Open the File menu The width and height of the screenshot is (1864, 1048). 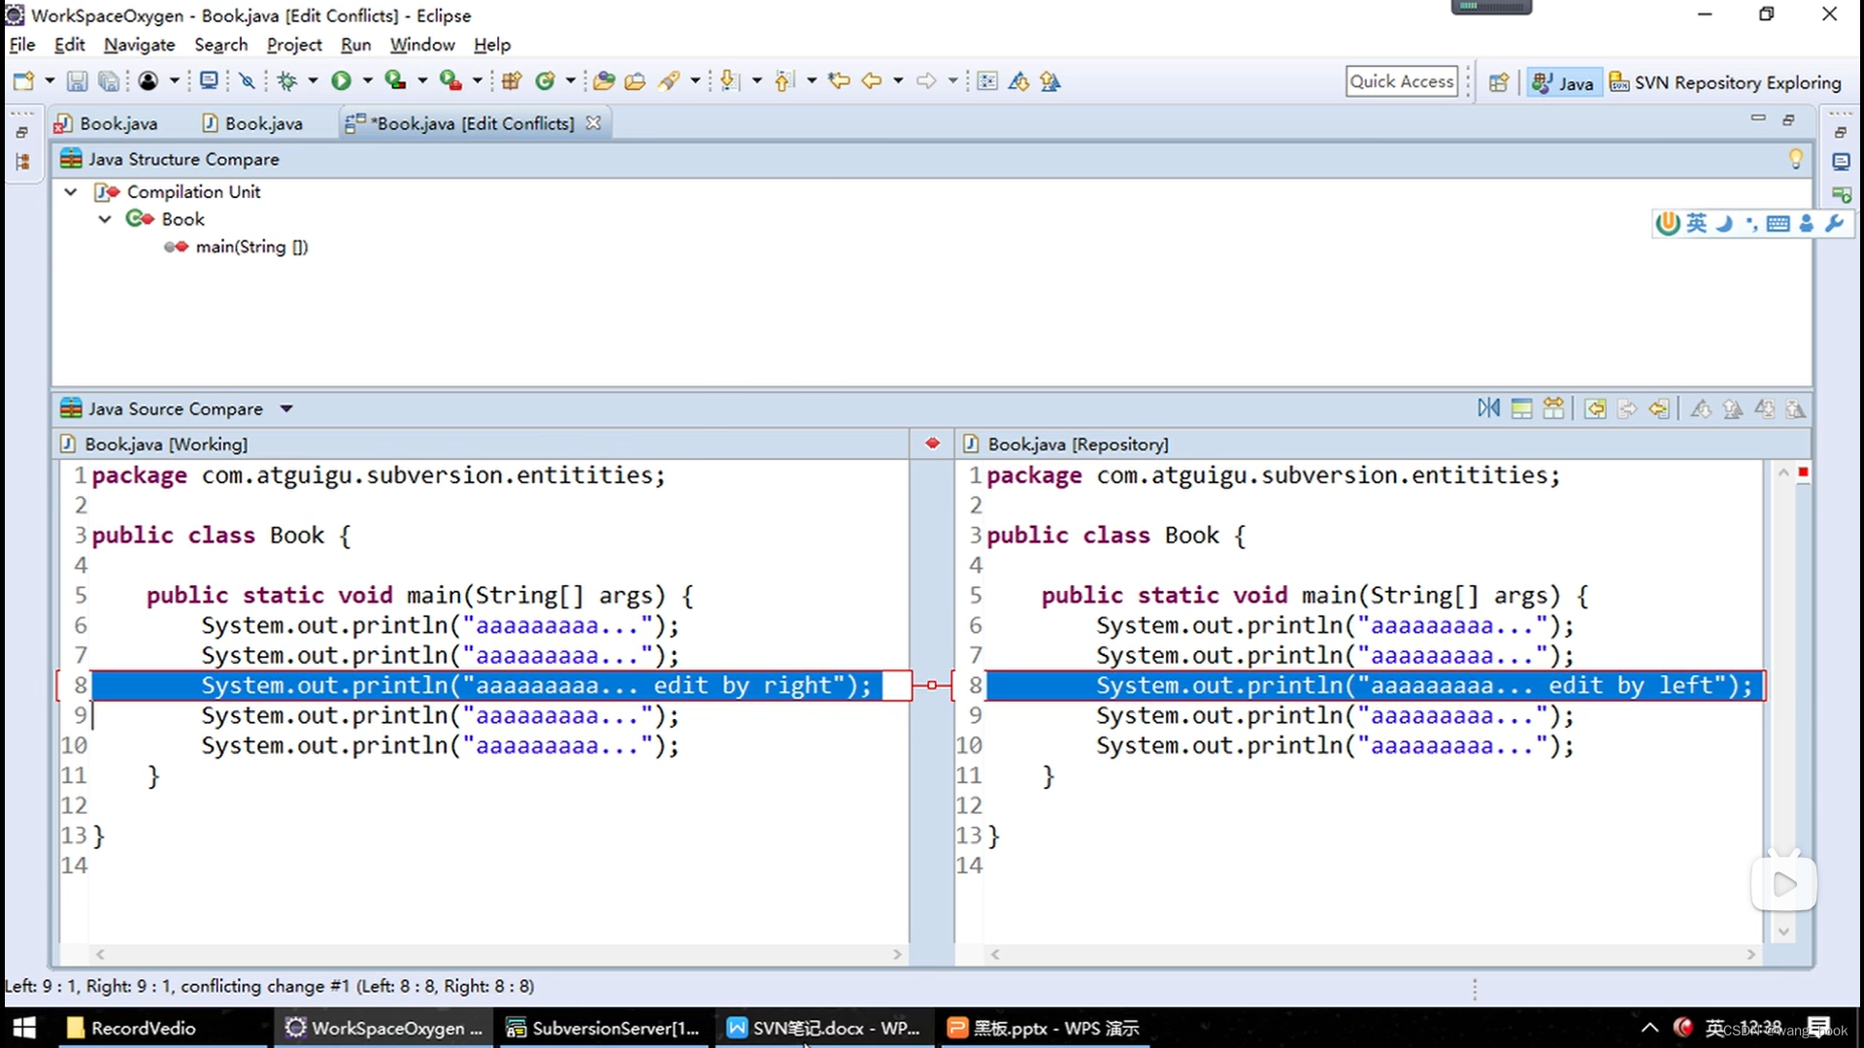[21, 45]
